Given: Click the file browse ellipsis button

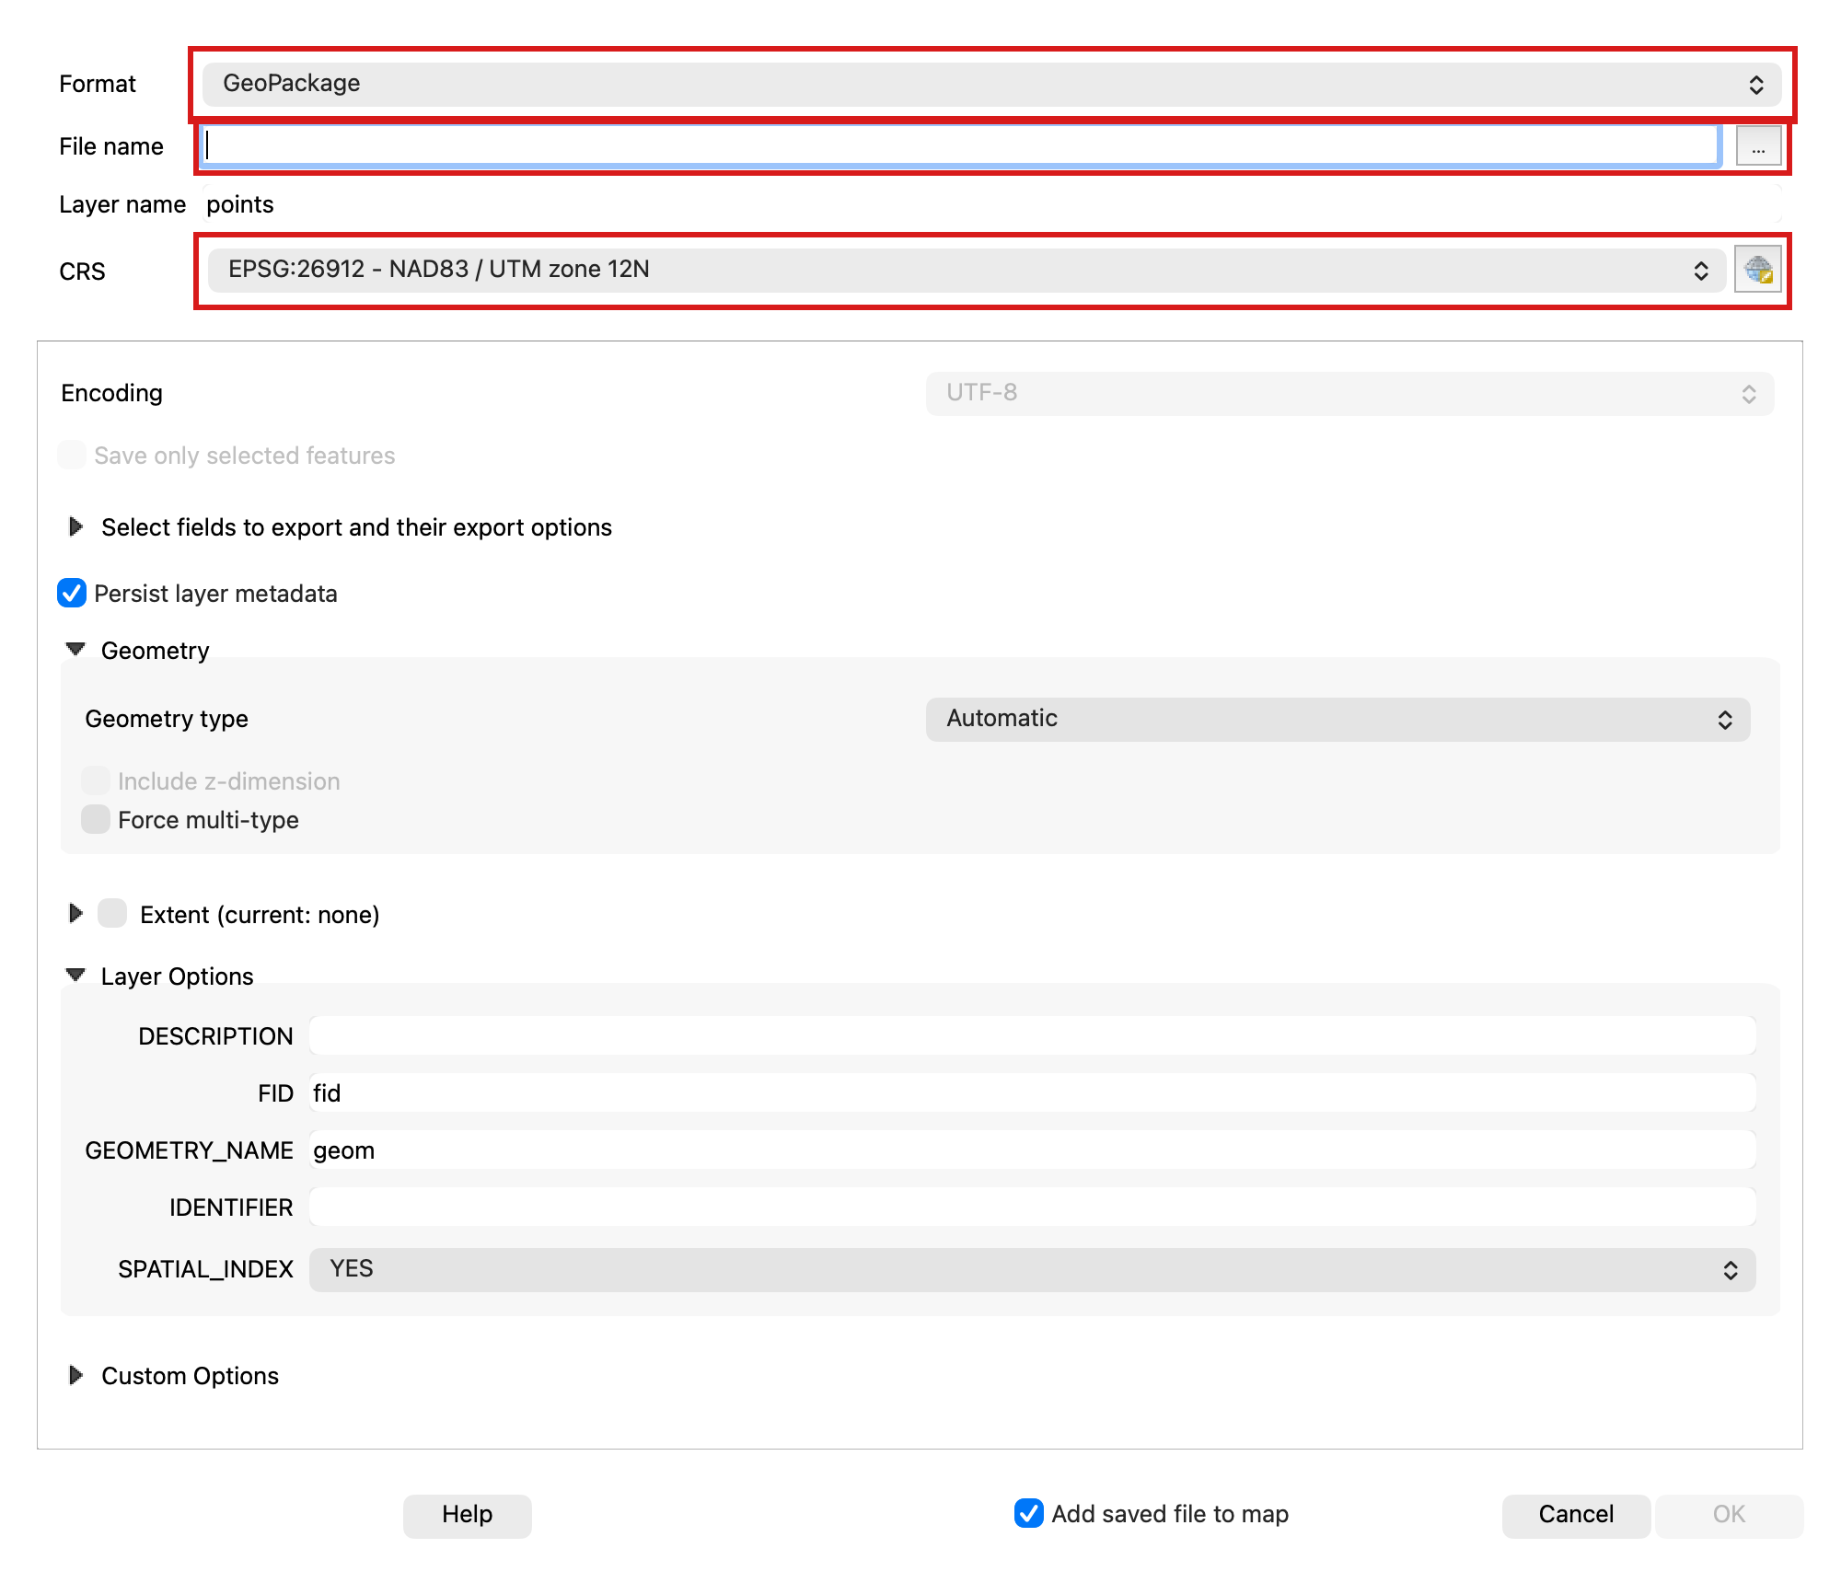Looking at the screenshot, I should click(1758, 146).
